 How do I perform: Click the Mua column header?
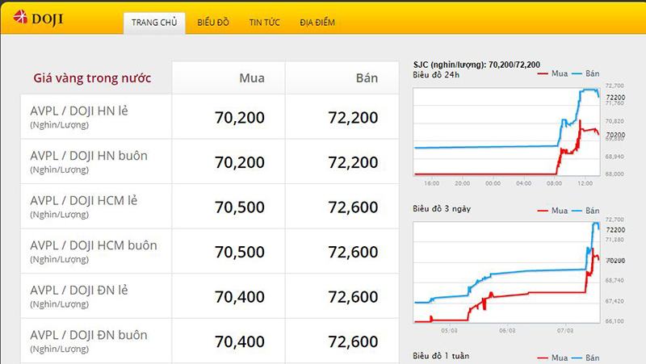click(251, 78)
